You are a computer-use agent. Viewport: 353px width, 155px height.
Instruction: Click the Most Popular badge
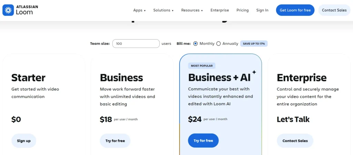tap(202, 66)
